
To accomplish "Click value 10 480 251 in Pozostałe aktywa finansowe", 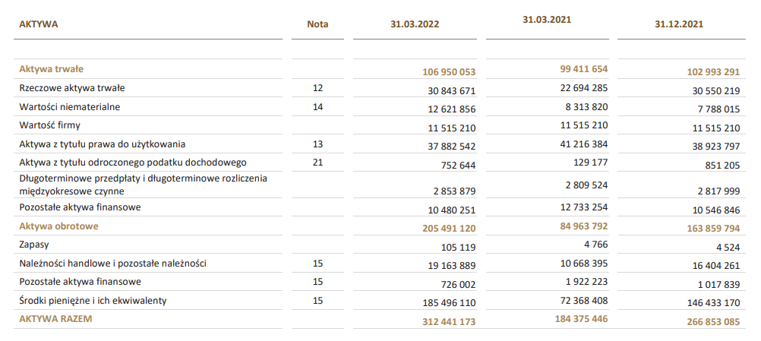I will pyautogui.click(x=451, y=210).
